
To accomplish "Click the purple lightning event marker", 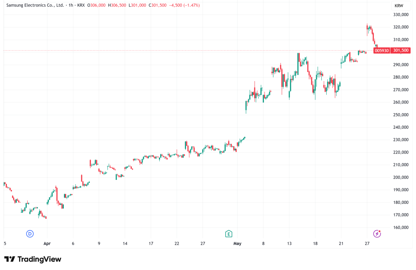I will click(377, 234).
